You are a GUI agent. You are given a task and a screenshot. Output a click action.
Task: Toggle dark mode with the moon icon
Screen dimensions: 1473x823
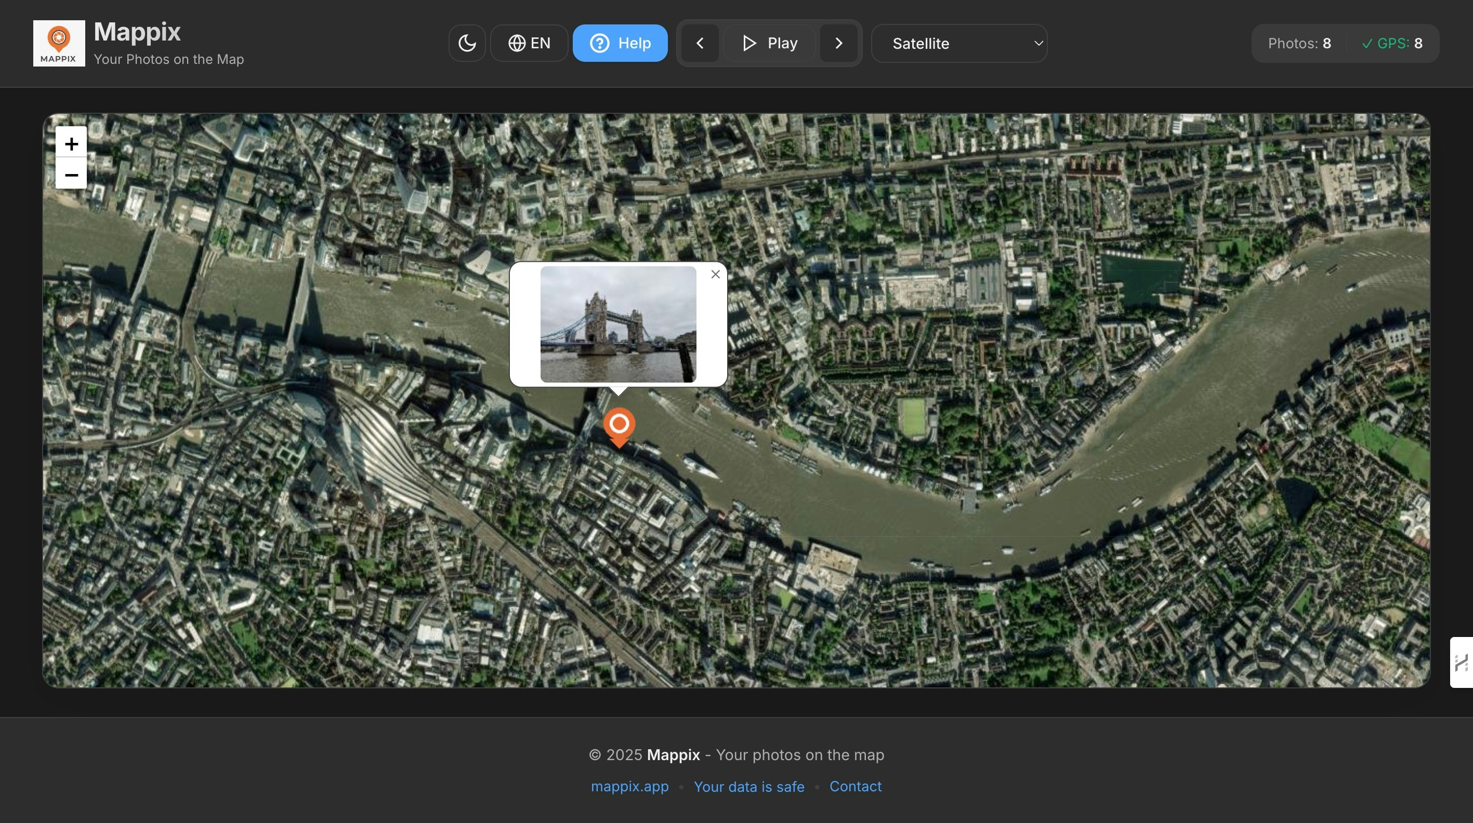pos(467,43)
